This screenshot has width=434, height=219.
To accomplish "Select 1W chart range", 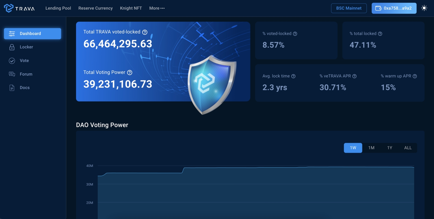I will pos(353,148).
